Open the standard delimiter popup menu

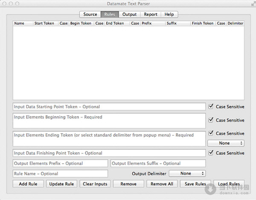coord(226,143)
